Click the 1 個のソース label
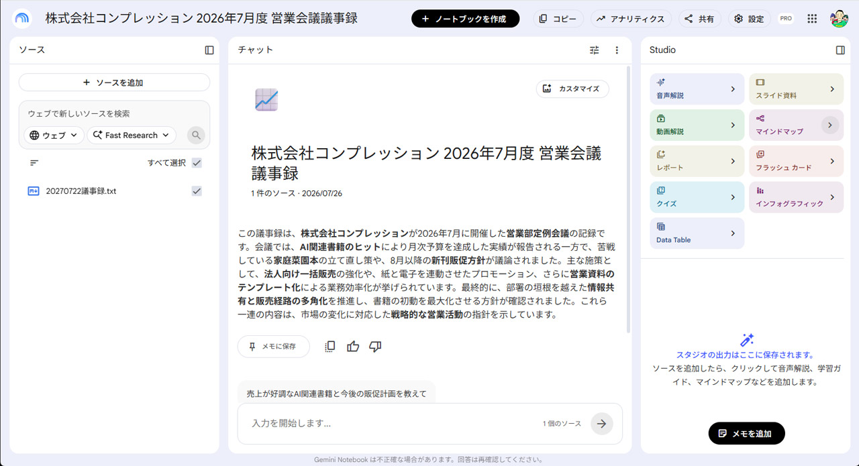Image resolution: width=859 pixels, height=466 pixels. (562, 424)
